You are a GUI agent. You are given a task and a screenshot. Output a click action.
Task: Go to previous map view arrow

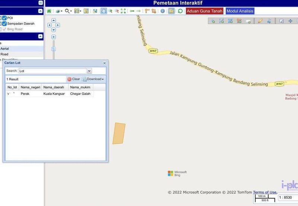point(132,11)
